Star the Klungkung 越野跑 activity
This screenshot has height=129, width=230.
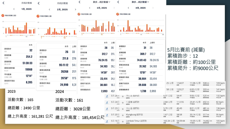pyautogui.click(x=123, y=115)
